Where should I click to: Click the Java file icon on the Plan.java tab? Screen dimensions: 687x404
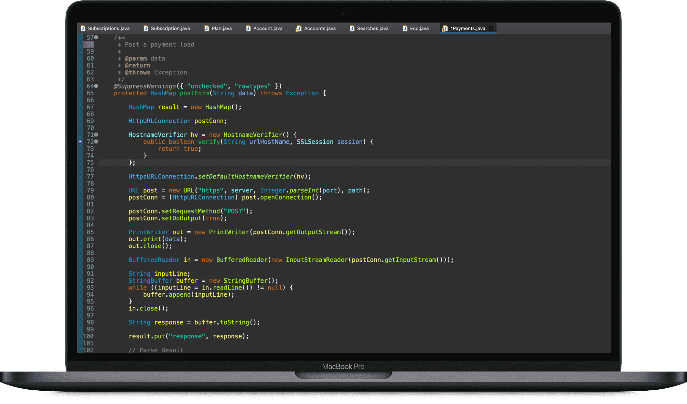(206, 28)
